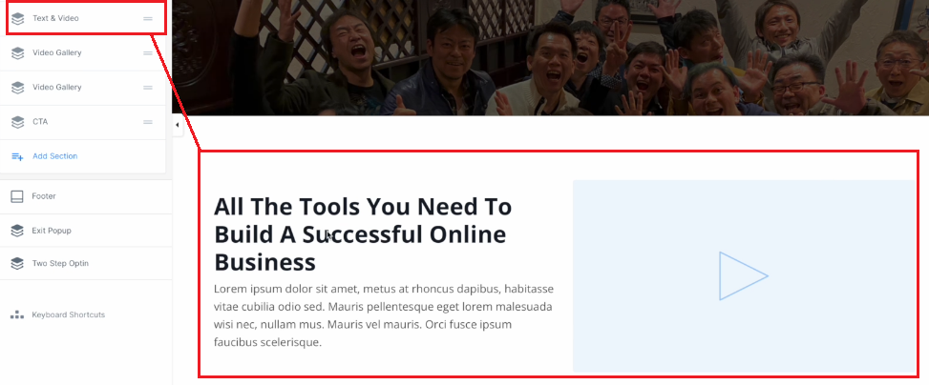Select the Footer label in the sidebar
This screenshot has width=929, height=385.
44,196
